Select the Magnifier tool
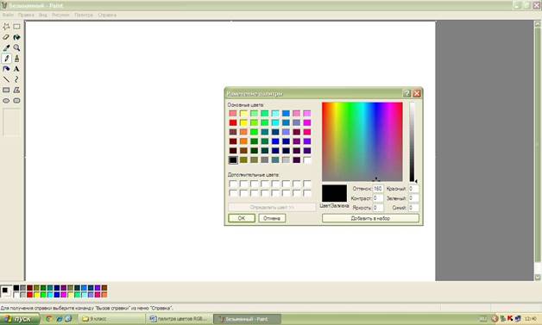This screenshot has width=542, height=325. (x=16, y=48)
